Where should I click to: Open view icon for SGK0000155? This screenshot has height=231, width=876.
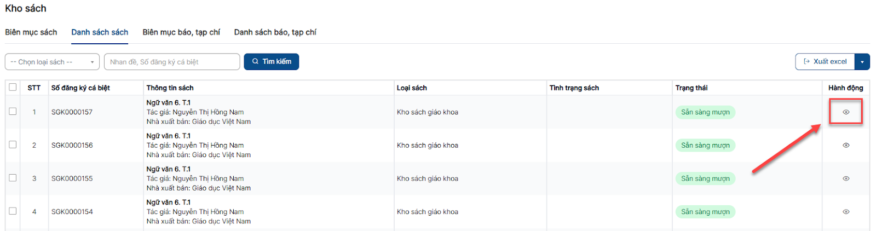click(x=846, y=178)
